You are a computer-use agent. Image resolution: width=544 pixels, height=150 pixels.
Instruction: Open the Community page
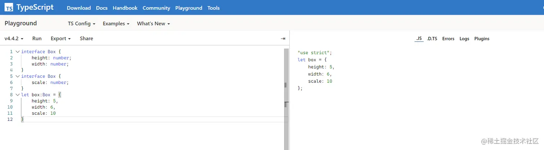coord(156,8)
